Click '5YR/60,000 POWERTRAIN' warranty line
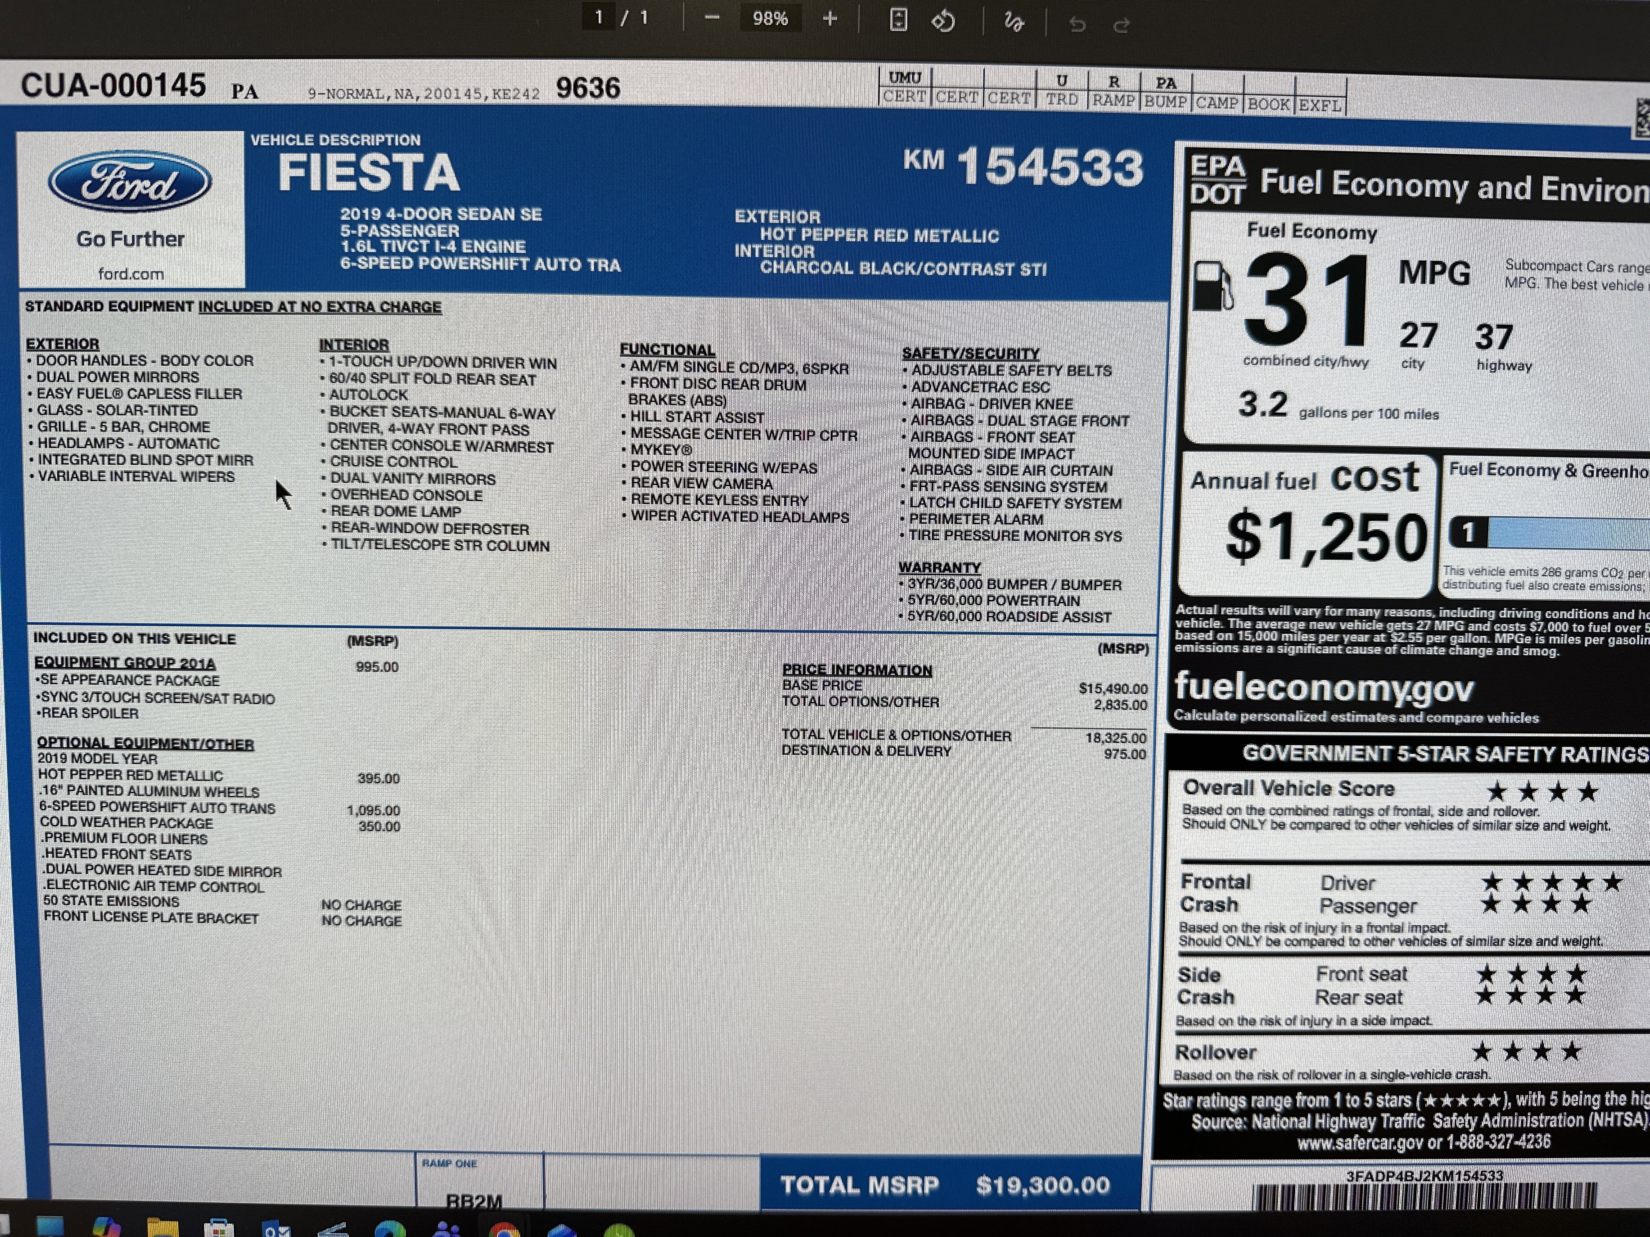 994,600
